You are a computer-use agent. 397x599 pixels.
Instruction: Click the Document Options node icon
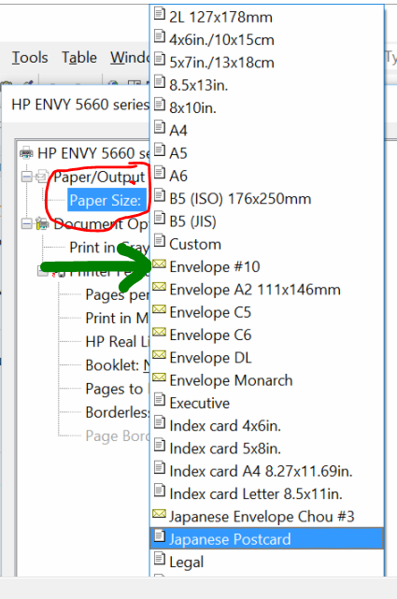click(42, 224)
